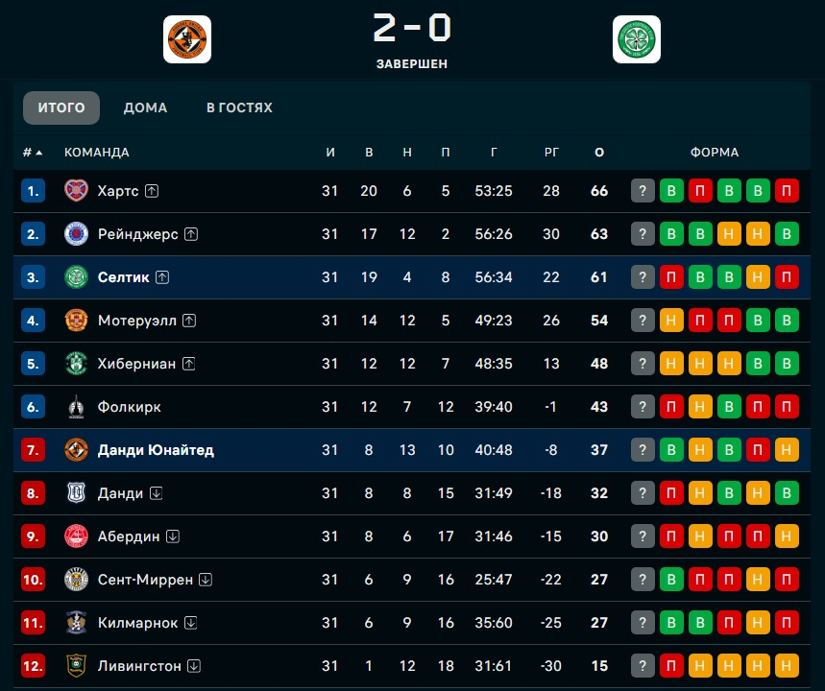Click the Kilmarnock club crest icon
The image size is (825, 691).
pyautogui.click(x=76, y=623)
